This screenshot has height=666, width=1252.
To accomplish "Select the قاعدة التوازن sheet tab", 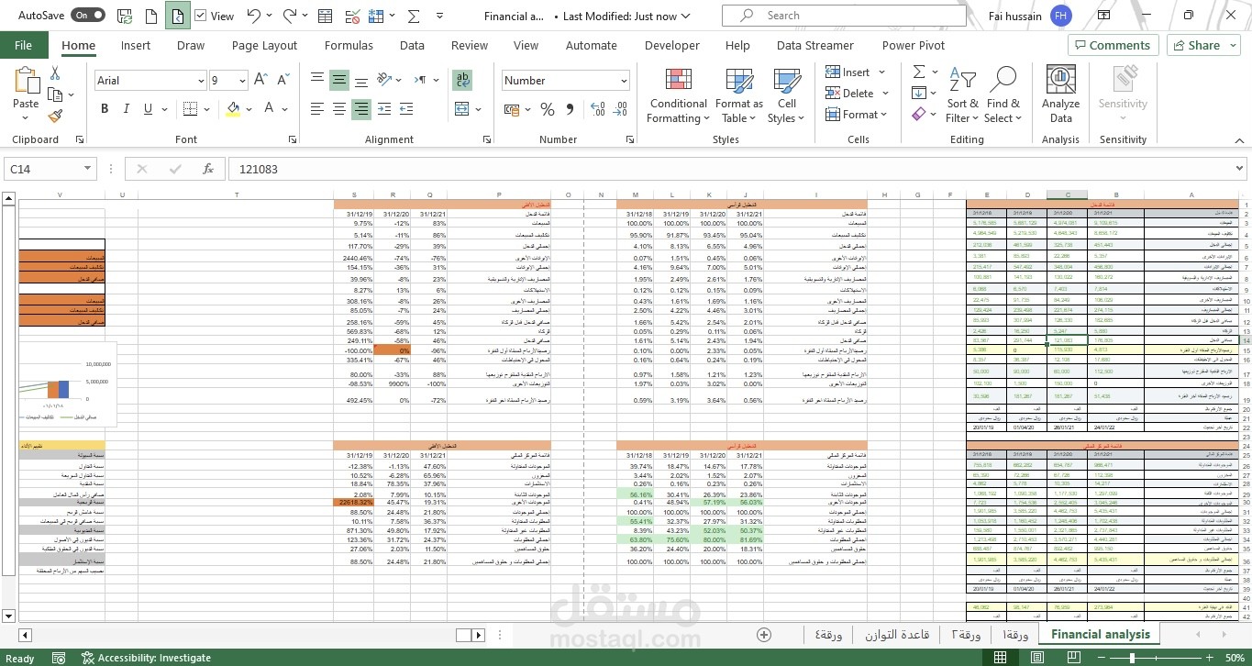I will (897, 635).
